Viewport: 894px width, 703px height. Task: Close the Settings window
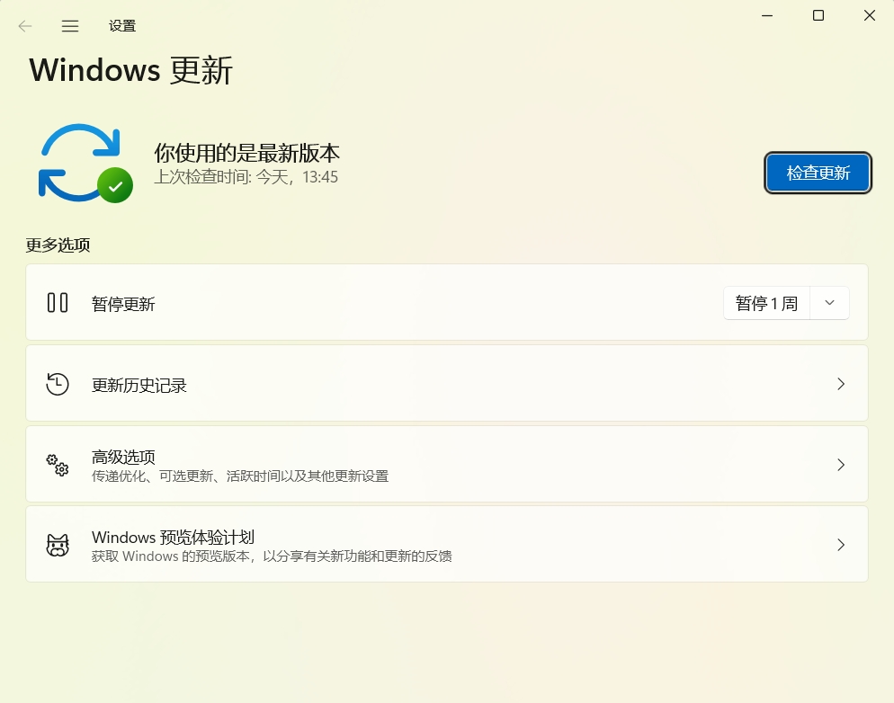tap(869, 16)
